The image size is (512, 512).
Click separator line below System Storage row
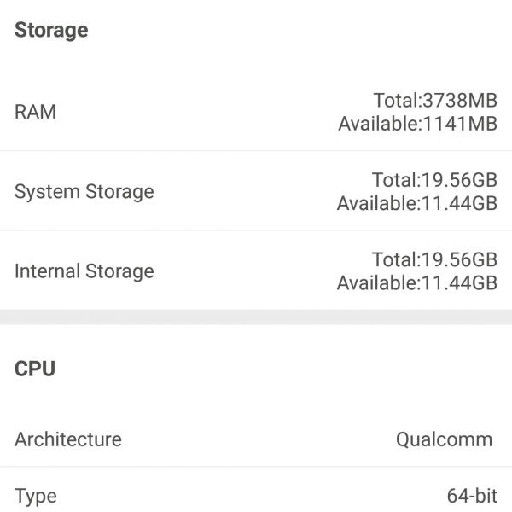256,230
